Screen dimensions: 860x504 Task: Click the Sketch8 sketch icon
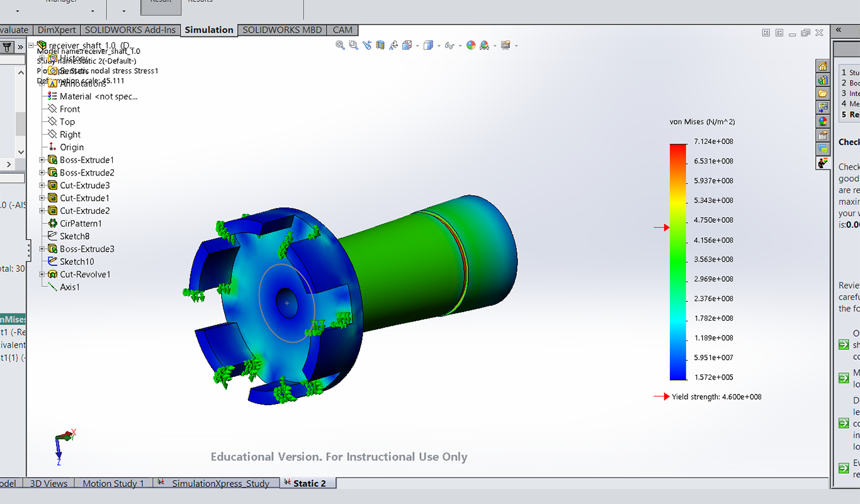(53, 236)
